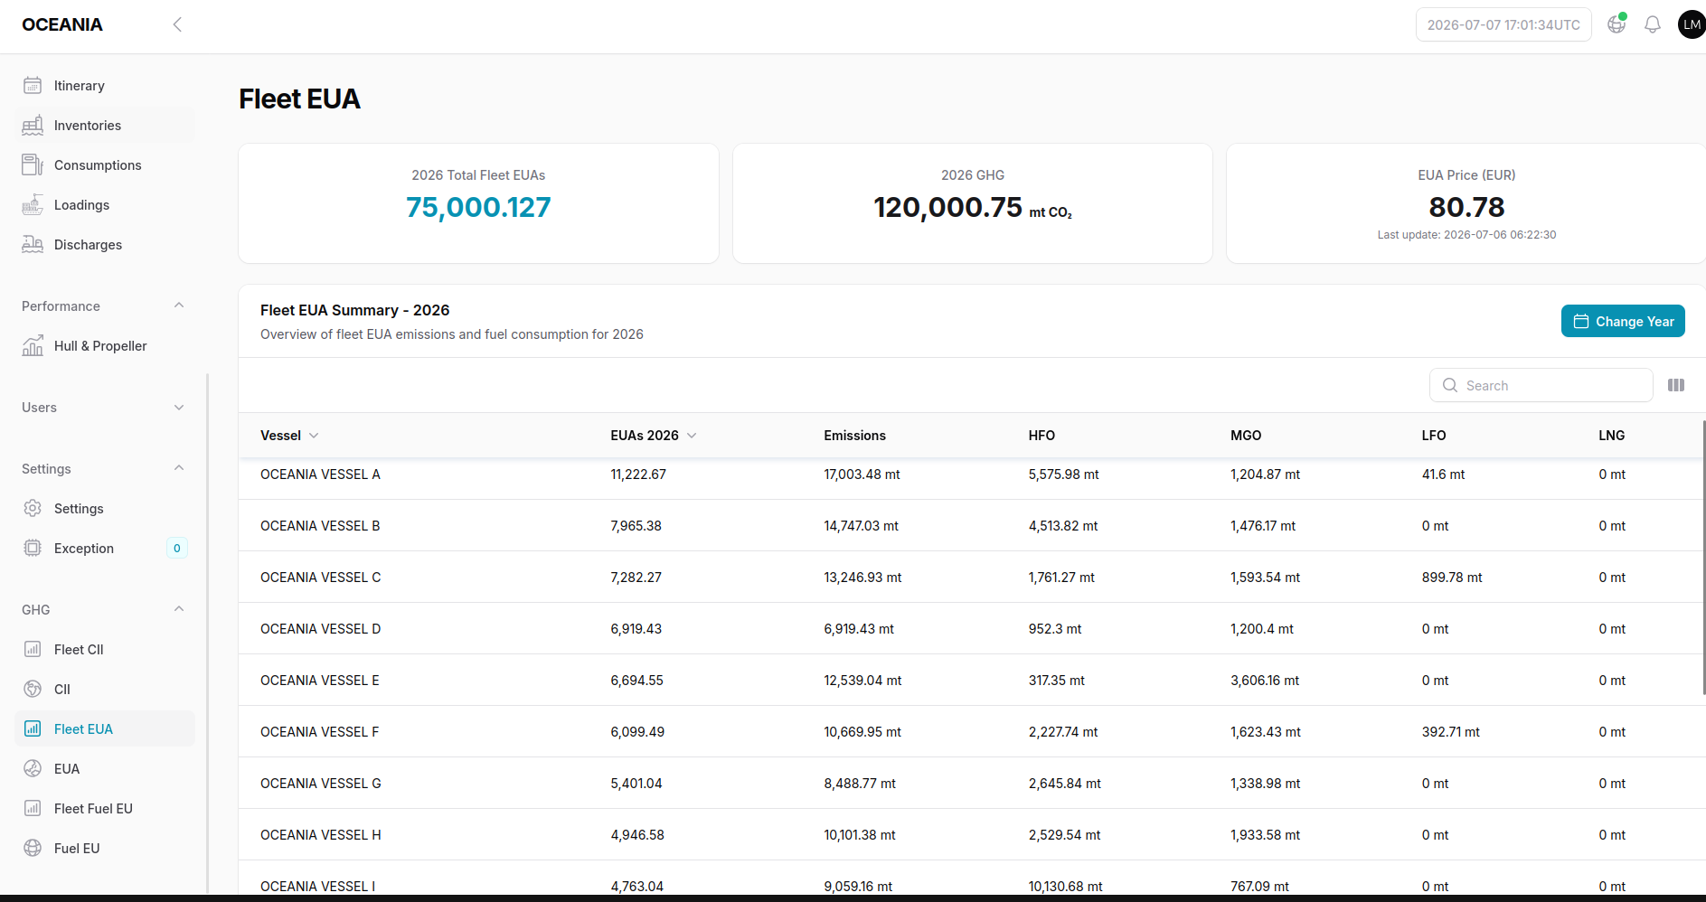The image size is (1706, 902).
Task: Focus the Search input field
Action: coord(1541,385)
